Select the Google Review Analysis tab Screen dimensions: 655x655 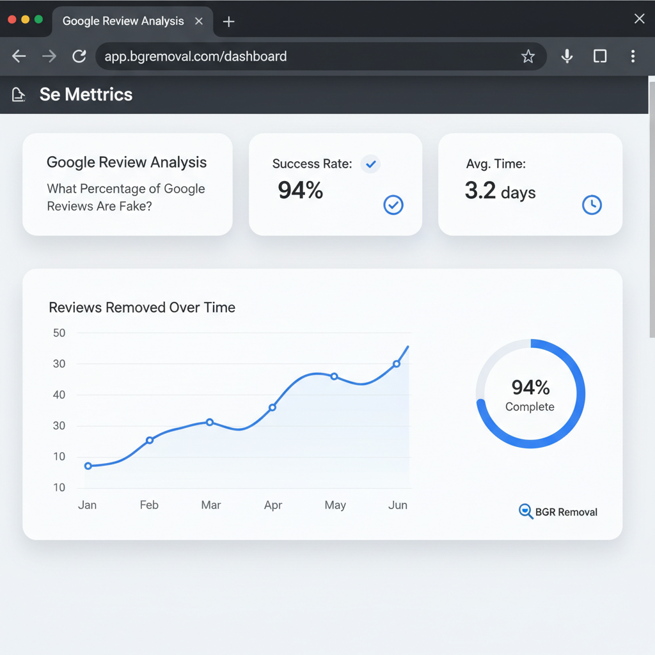[132, 21]
